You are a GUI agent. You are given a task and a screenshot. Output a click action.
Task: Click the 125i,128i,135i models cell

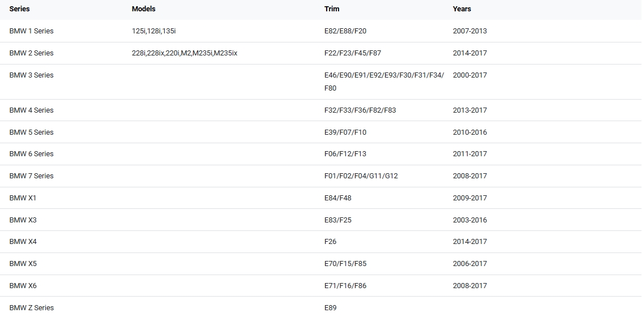[157, 31]
